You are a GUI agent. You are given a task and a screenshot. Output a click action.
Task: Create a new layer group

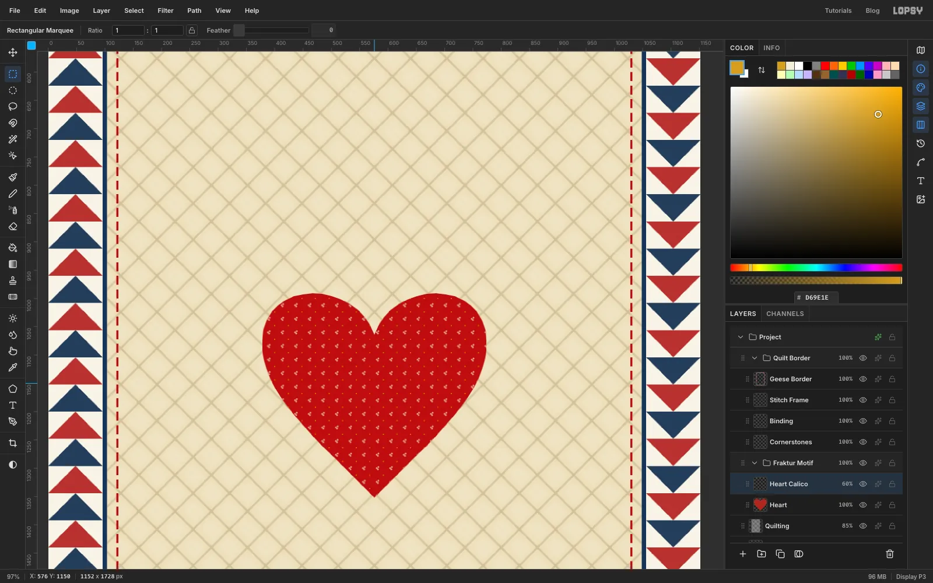[762, 554]
